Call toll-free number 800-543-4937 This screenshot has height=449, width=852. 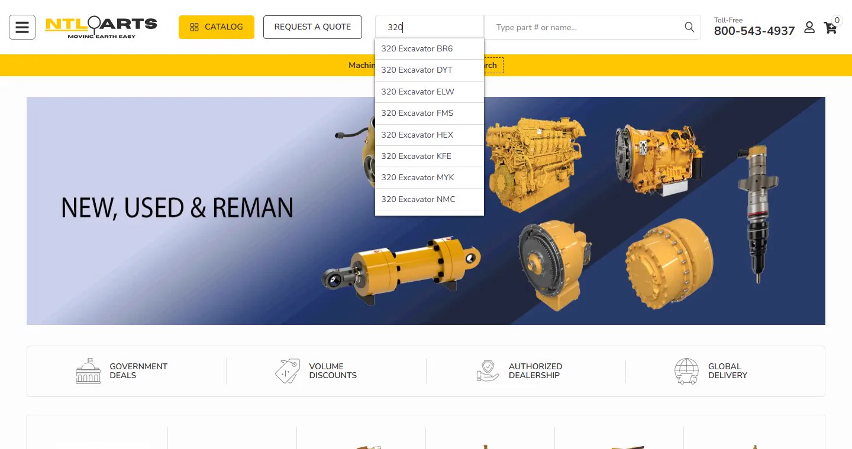click(754, 31)
